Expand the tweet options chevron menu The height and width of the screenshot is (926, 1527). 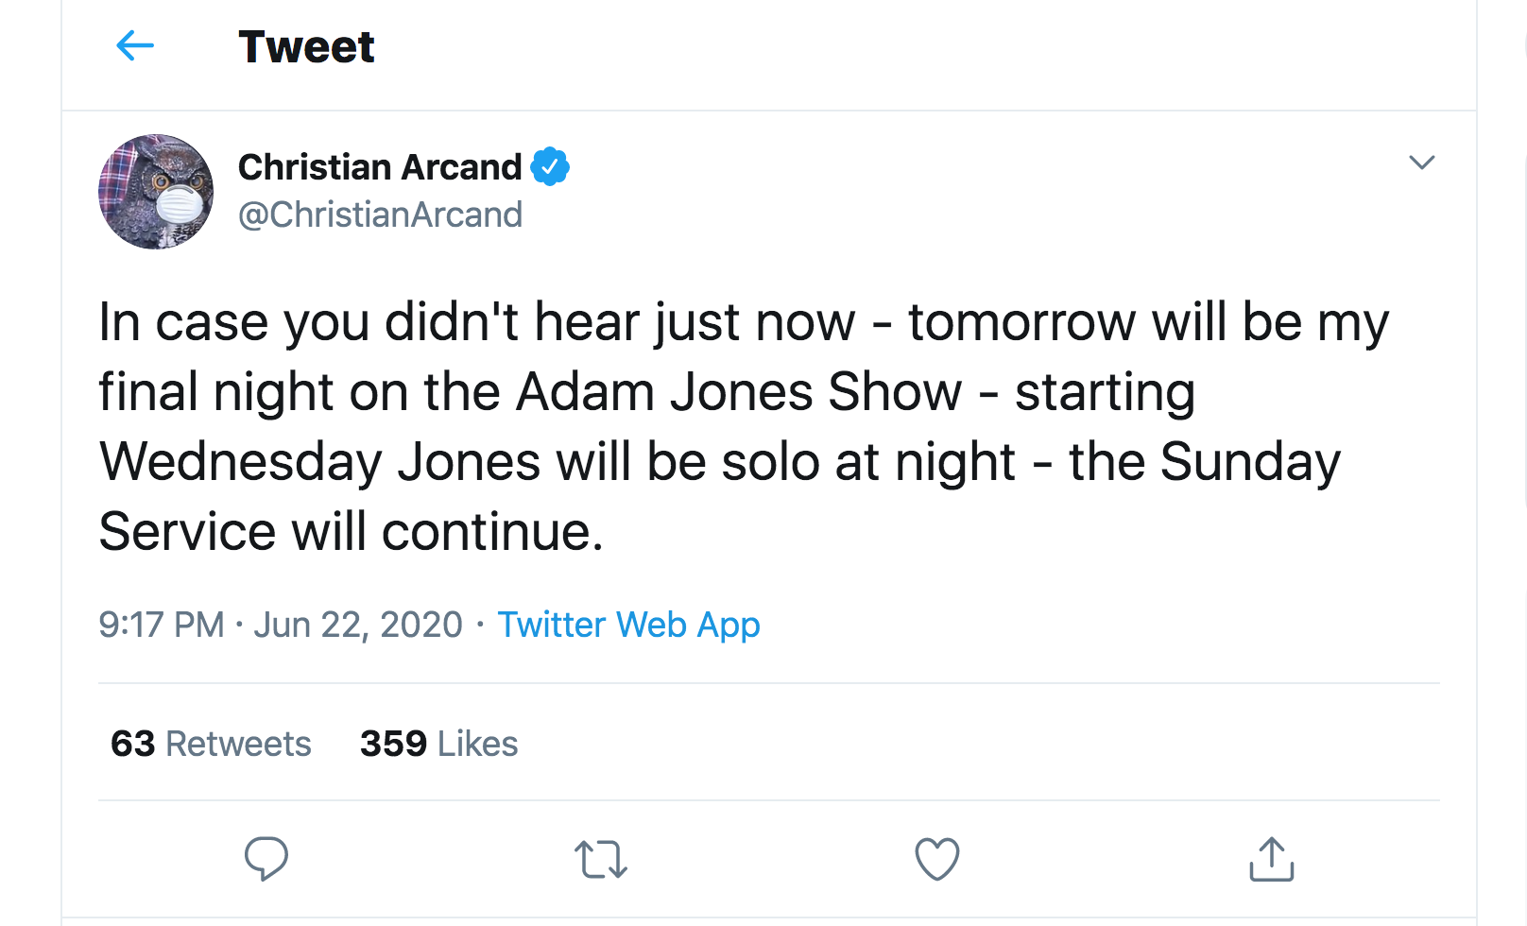(x=1421, y=163)
